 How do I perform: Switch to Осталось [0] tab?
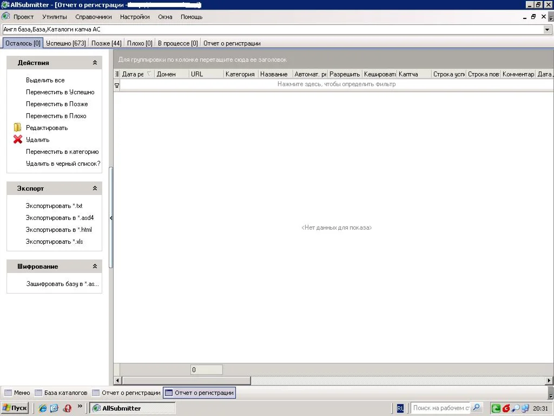tap(23, 43)
